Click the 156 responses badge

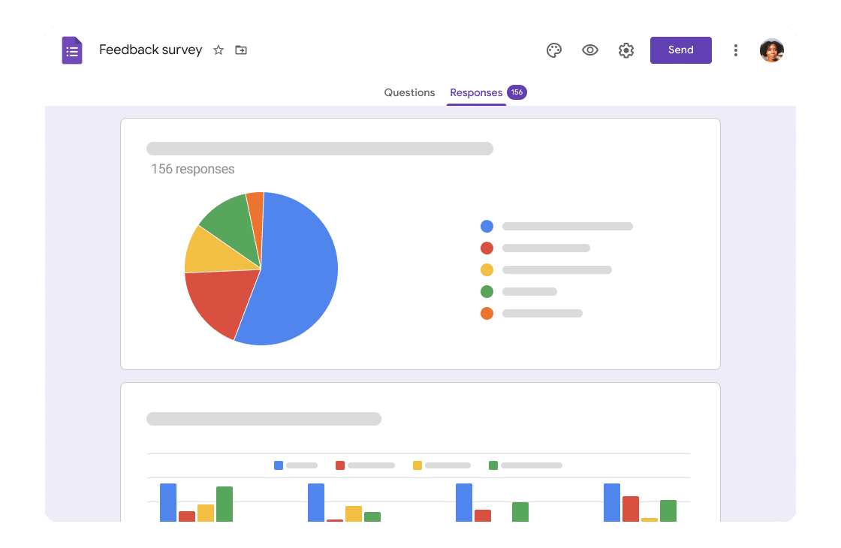click(517, 92)
